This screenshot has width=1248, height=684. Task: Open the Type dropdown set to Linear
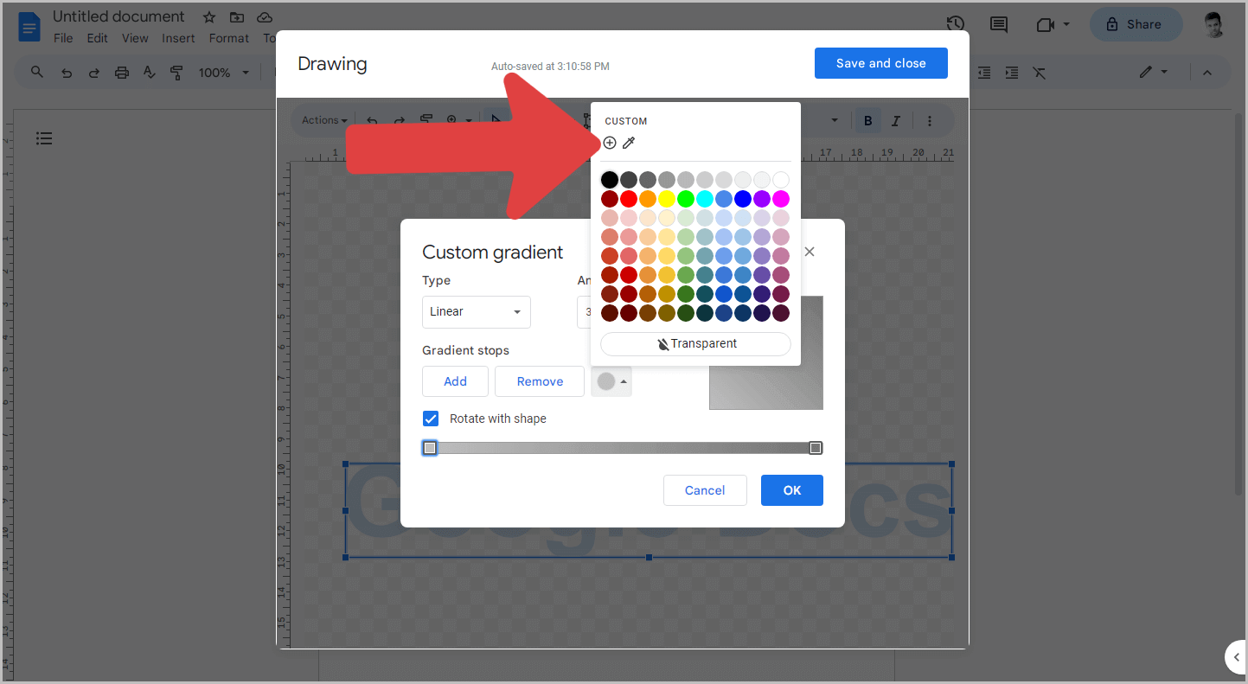point(477,311)
